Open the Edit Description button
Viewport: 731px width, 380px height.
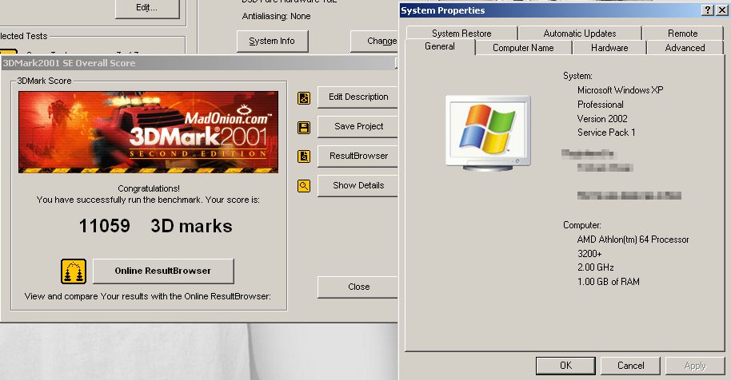tap(358, 97)
